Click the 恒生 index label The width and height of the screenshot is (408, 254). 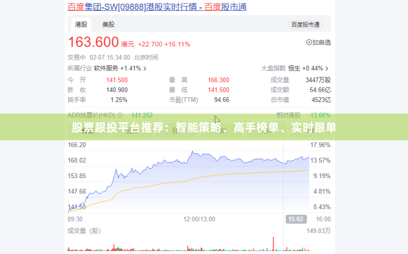pyautogui.click(x=294, y=68)
